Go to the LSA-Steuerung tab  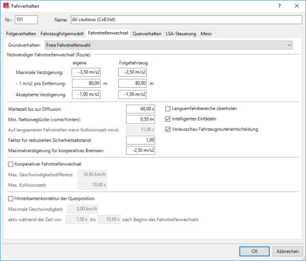(x=181, y=34)
